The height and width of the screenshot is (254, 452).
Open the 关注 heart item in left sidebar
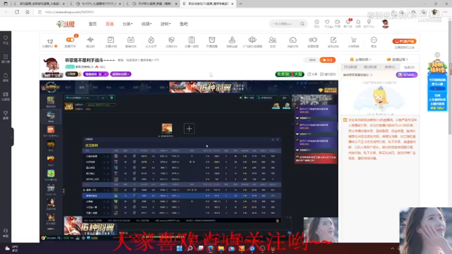point(6,40)
